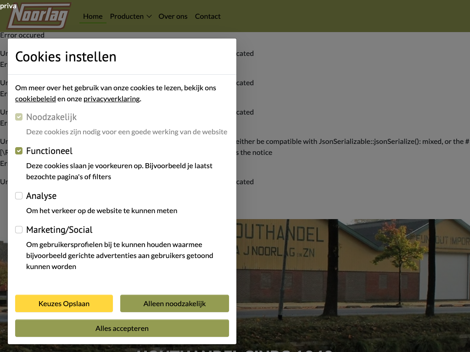
Task: Go to the Over ons page
Action: point(173,16)
